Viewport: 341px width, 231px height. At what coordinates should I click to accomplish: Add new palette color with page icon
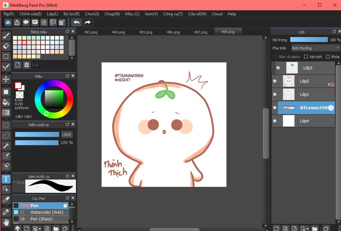click(x=18, y=65)
